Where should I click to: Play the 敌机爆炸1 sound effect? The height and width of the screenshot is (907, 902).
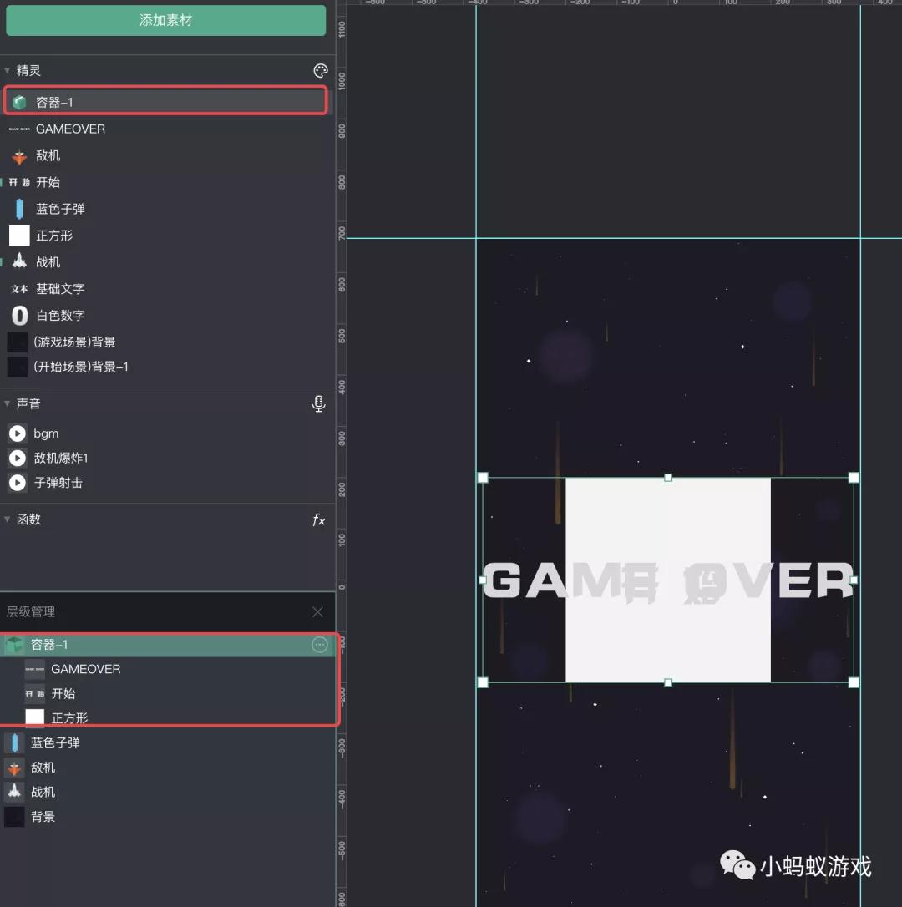pyautogui.click(x=18, y=458)
